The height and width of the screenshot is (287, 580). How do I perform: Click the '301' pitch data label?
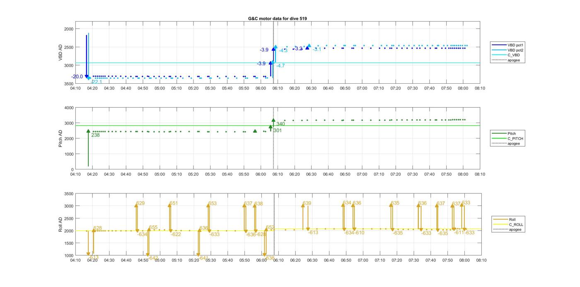pyautogui.click(x=278, y=130)
